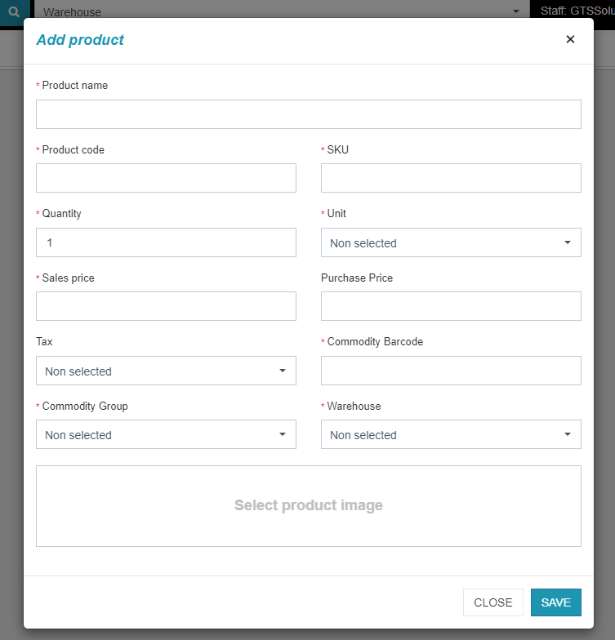
Task: Click the SKU text field
Action: pos(451,178)
